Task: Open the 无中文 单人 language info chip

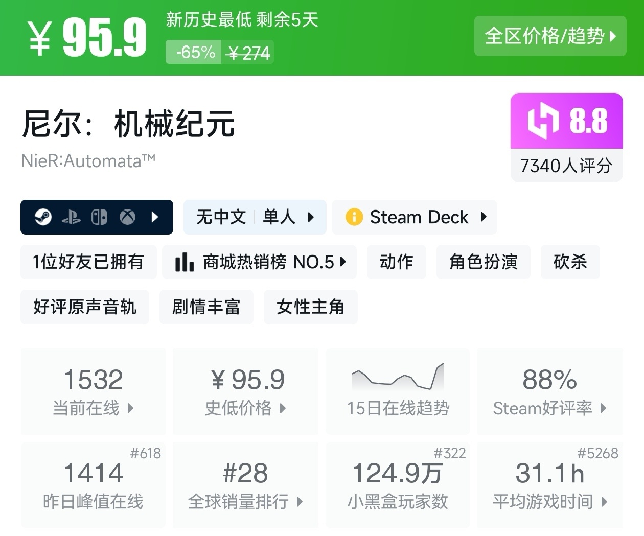Action: (255, 217)
